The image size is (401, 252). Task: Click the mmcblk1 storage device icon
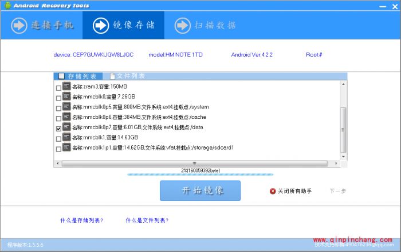[x=66, y=138]
